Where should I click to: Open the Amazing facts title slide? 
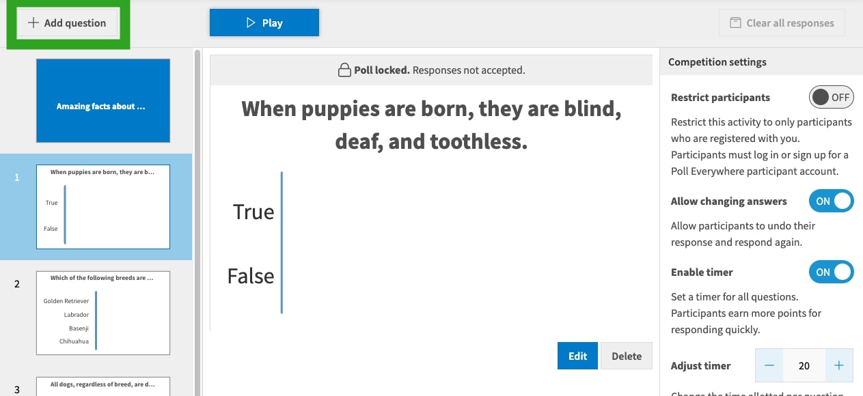[102, 100]
